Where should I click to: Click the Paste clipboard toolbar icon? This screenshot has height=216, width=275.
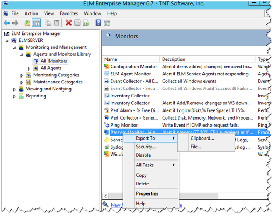(57, 23)
